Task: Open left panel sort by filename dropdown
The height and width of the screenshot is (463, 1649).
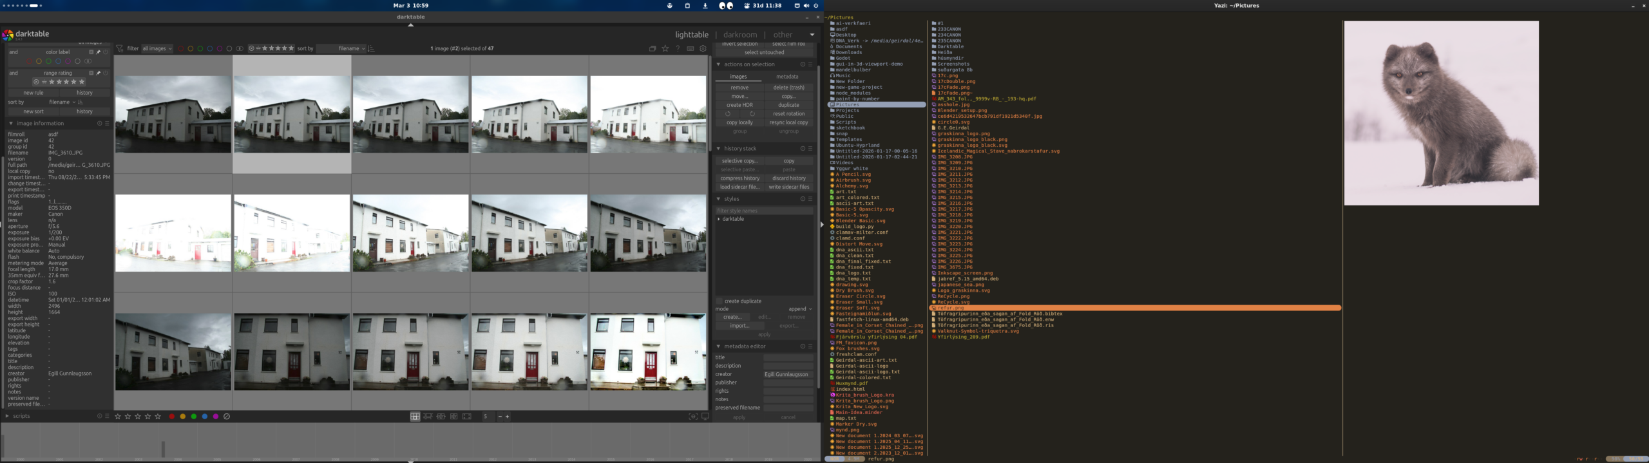Action: [62, 102]
